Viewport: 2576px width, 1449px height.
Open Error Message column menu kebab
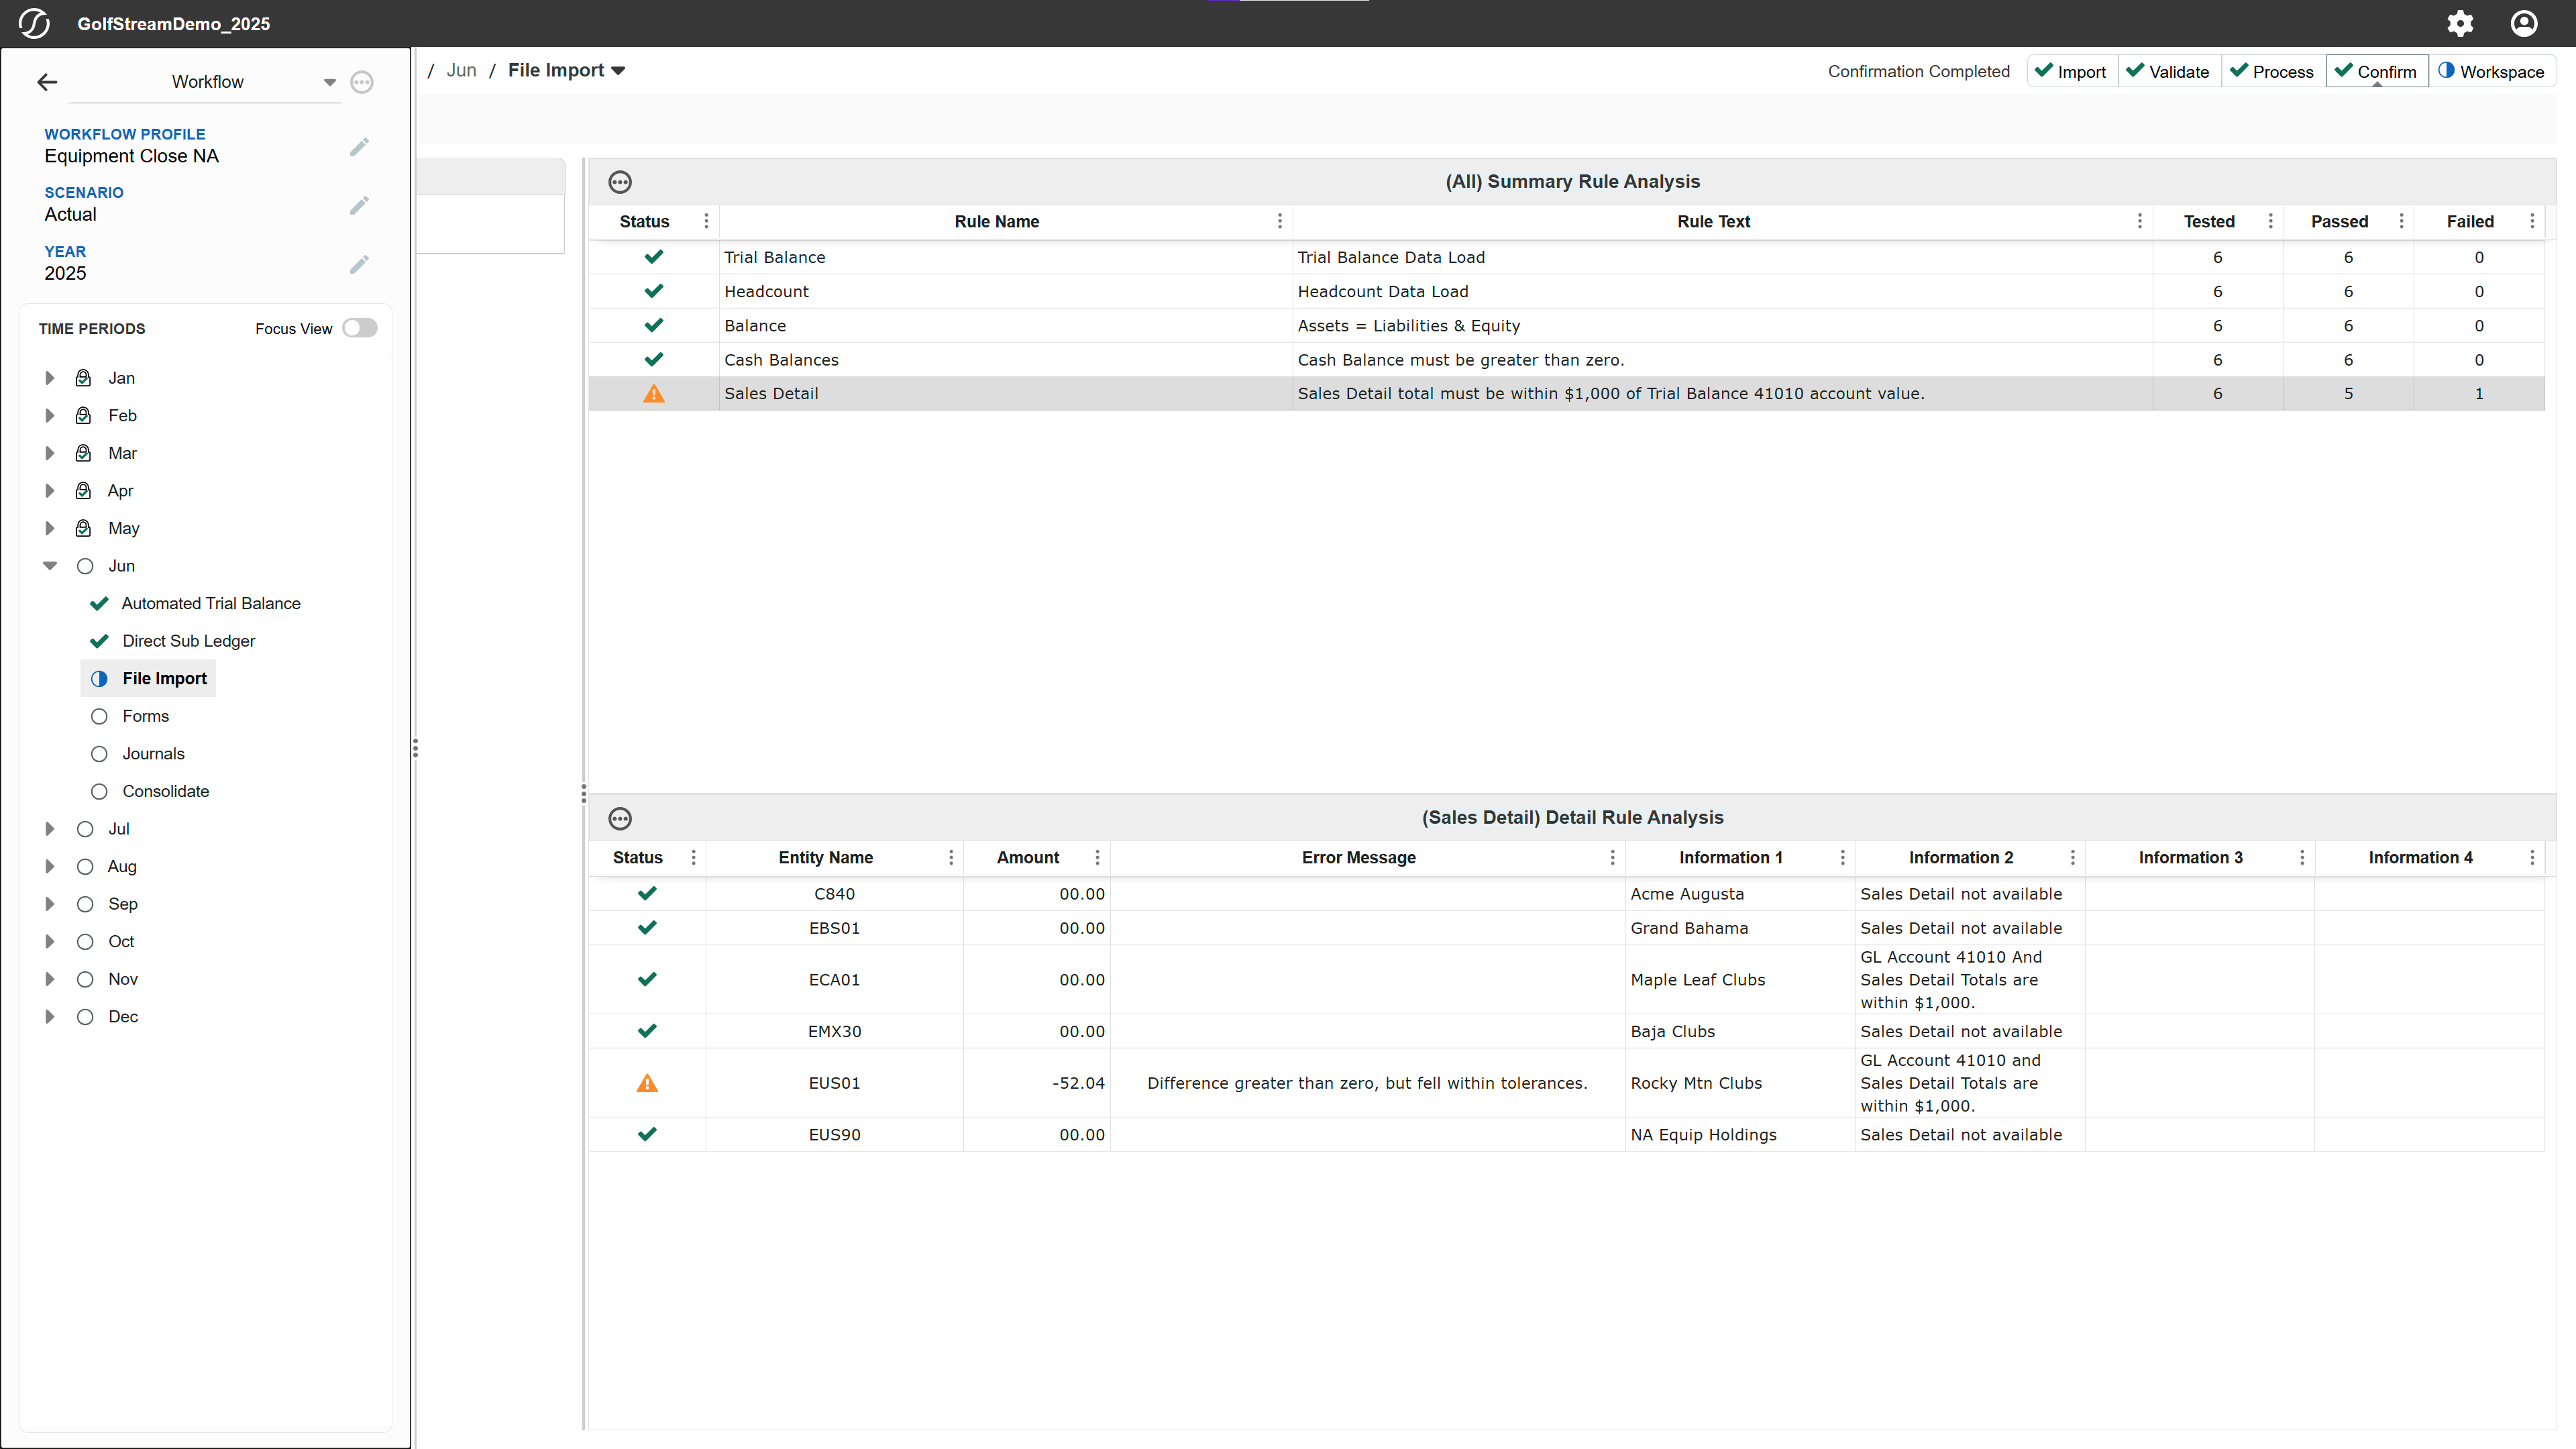coord(1612,858)
